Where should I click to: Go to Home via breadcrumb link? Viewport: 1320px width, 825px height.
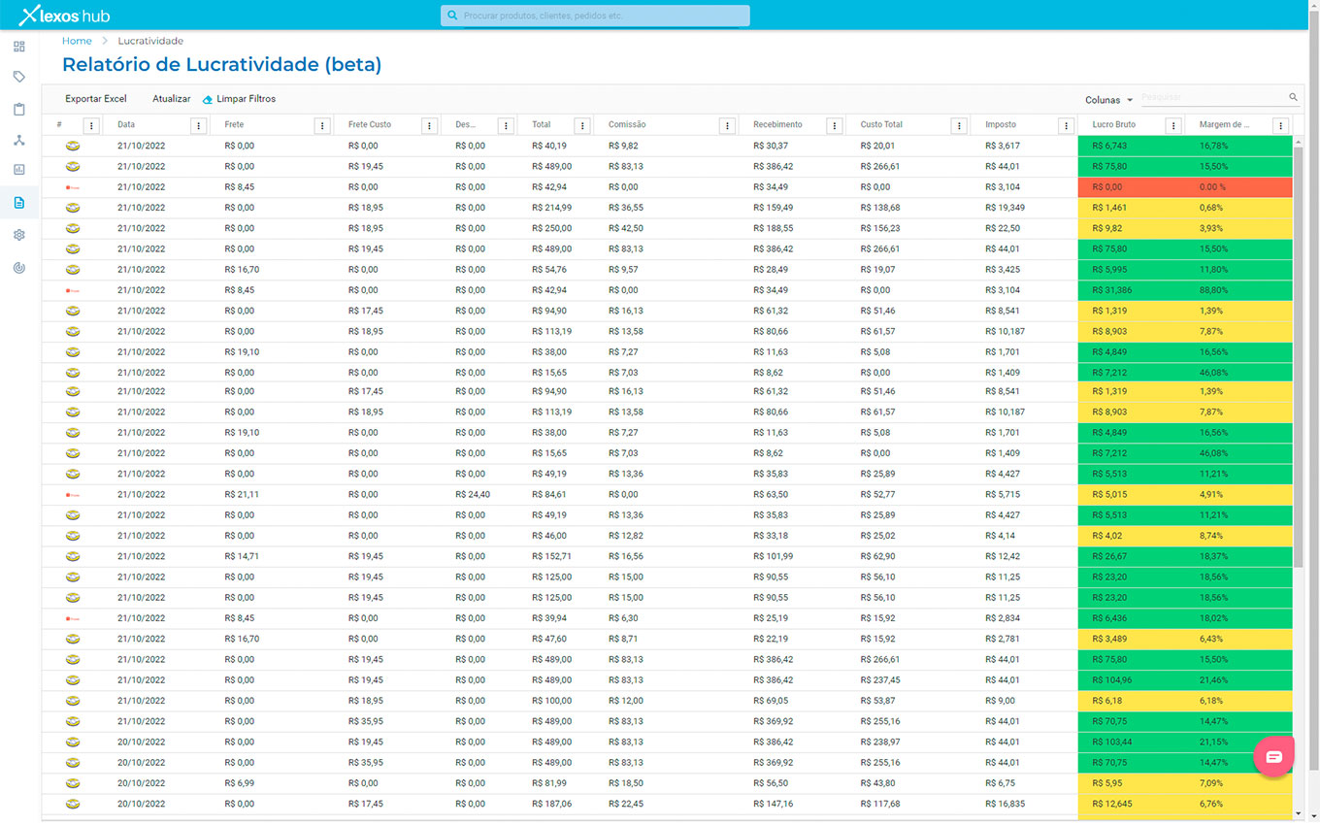[77, 41]
